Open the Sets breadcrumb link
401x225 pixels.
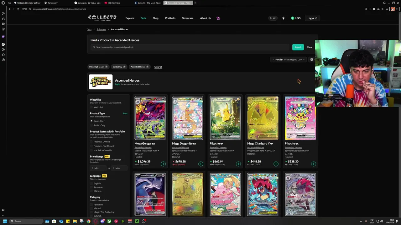(89, 29)
